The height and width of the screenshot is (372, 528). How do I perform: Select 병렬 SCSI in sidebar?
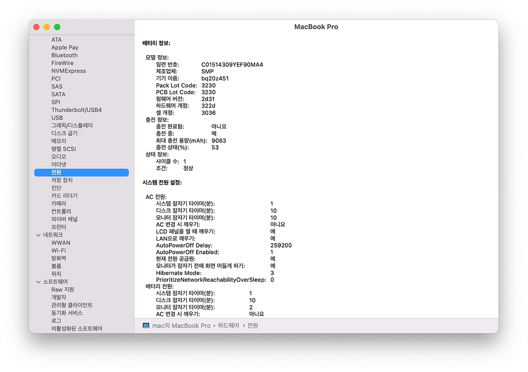click(63, 149)
